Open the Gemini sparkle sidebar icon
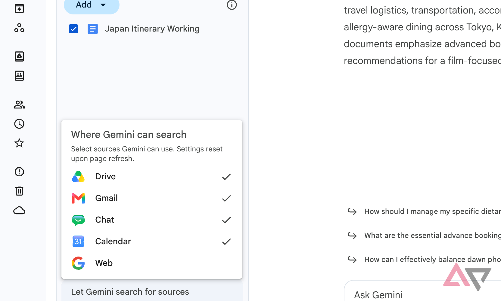The height and width of the screenshot is (301, 501). click(x=19, y=8)
